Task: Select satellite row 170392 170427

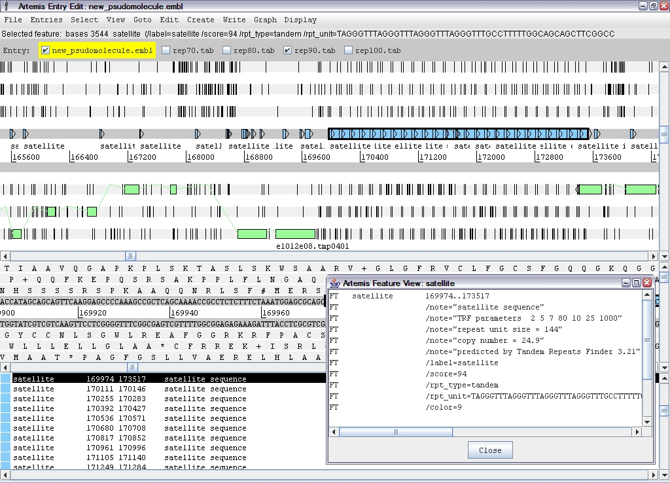Action: [163, 408]
